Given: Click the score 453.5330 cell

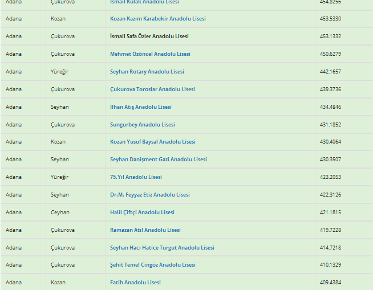Looking at the screenshot, I should 331,19.
